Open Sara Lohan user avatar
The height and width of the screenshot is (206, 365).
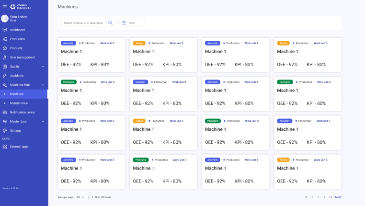click(x=5, y=18)
